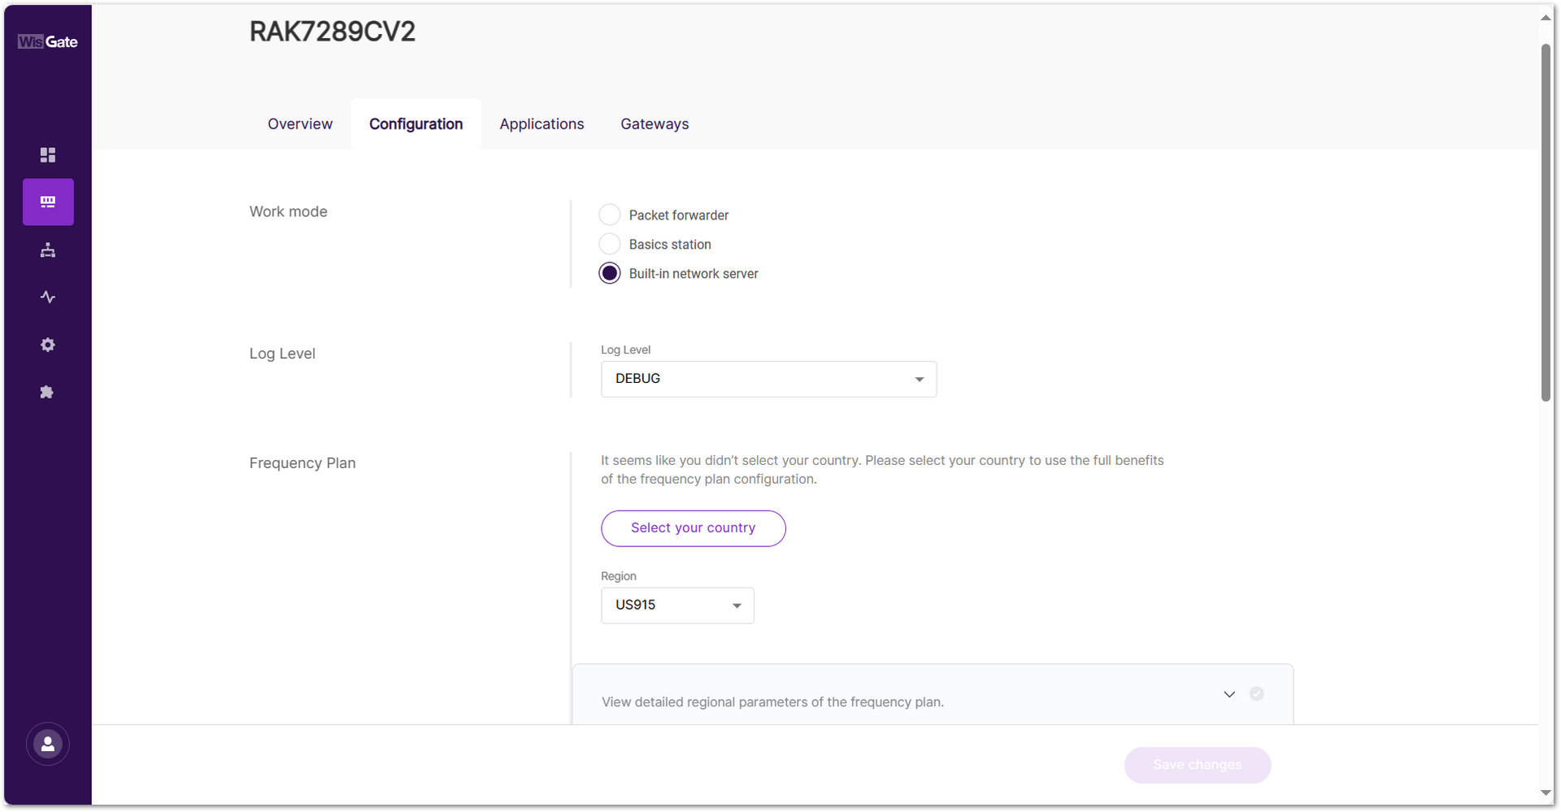This screenshot has width=1561, height=812.
Task: Switch to the Overview tab
Action: [300, 124]
